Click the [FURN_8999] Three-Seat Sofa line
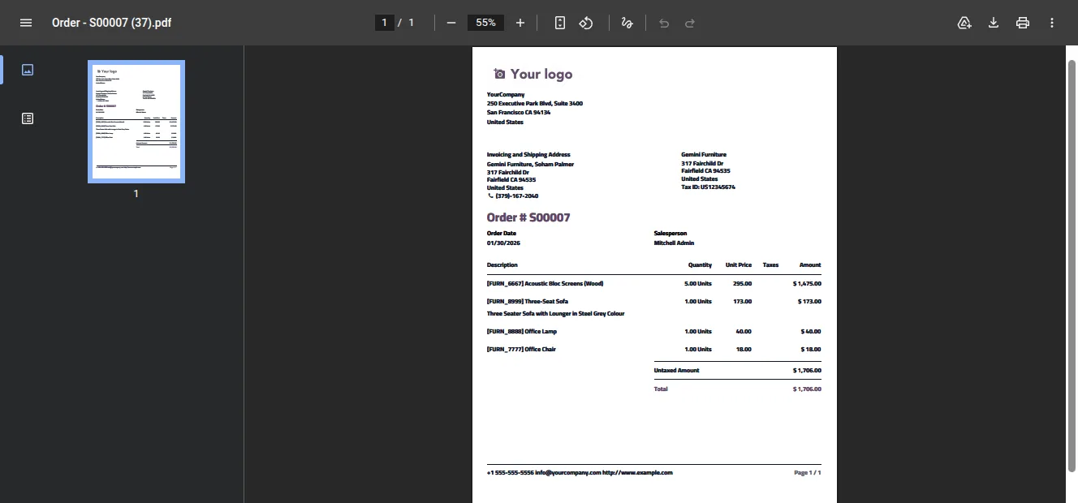The image size is (1078, 503). [x=528, y=302]
